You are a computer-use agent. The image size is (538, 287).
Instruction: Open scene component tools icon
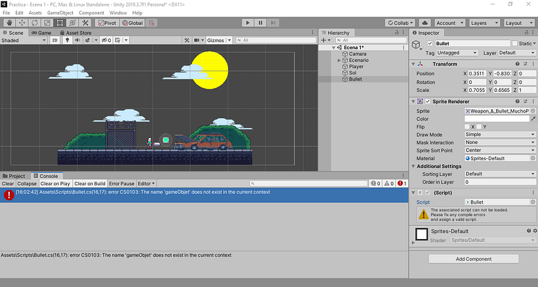coord(186,40)
